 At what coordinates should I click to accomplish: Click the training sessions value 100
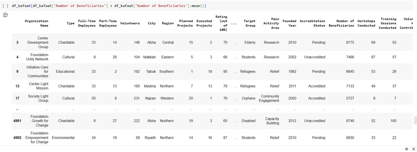pyautogui.click(x=393, y=121)
